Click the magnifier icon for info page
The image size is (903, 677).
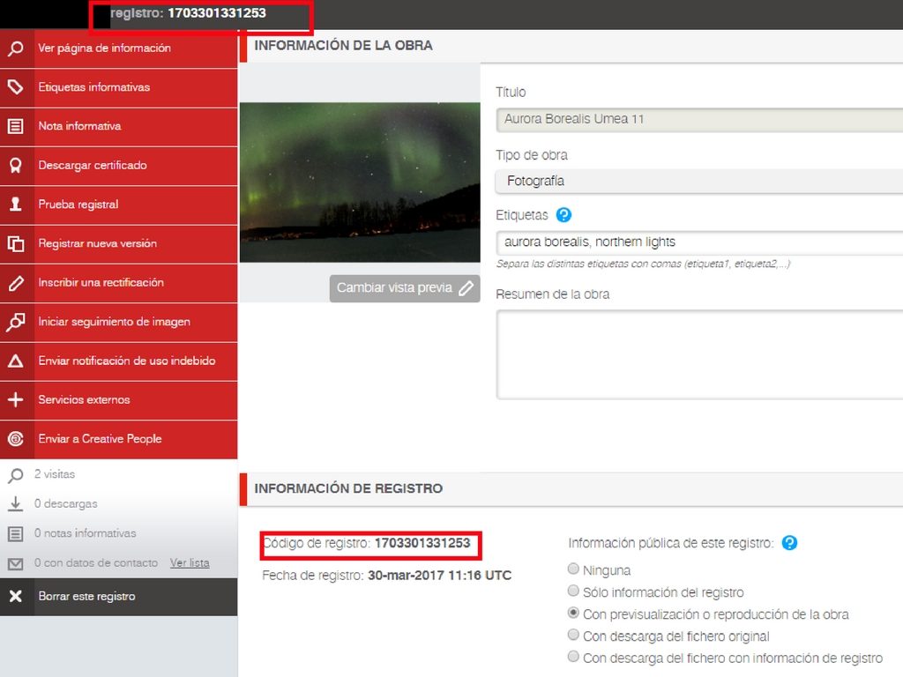(15, 48)
